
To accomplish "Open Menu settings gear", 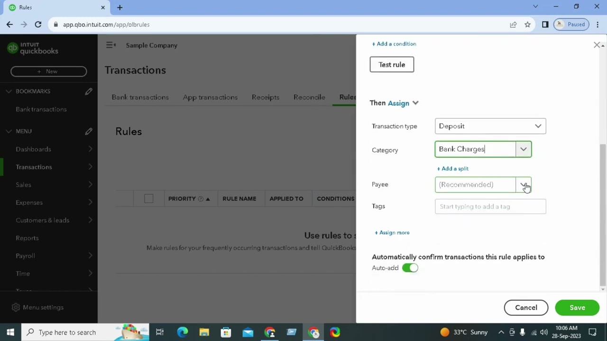I will 16,307.
